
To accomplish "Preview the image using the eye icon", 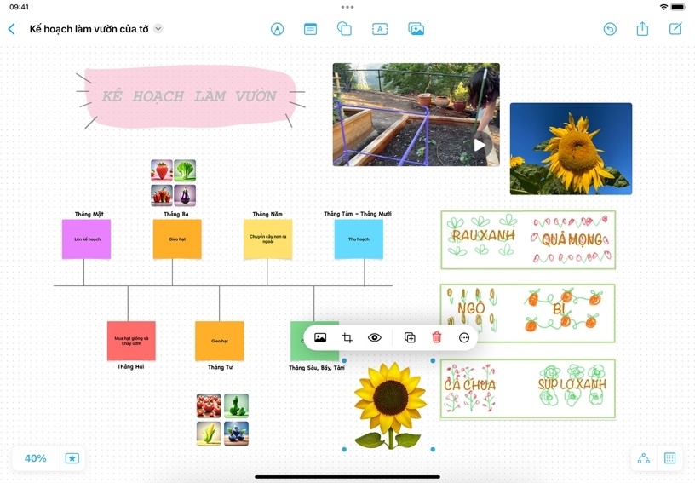I will click(x=375, y=337).
